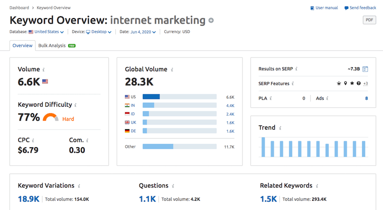Click the 2.4K volume for Indonesia
This screenshot has width=383, height=210.
tap(231, 114)
